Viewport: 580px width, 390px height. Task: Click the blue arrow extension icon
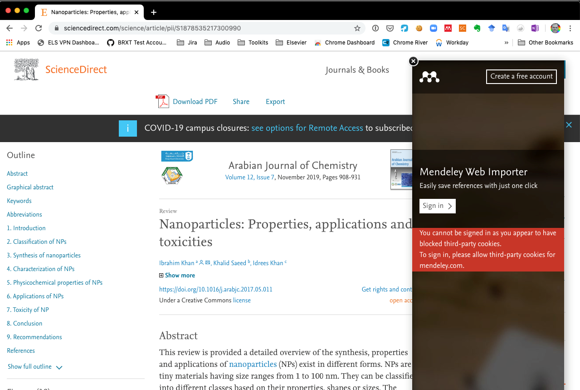click(x=405, y=28)
